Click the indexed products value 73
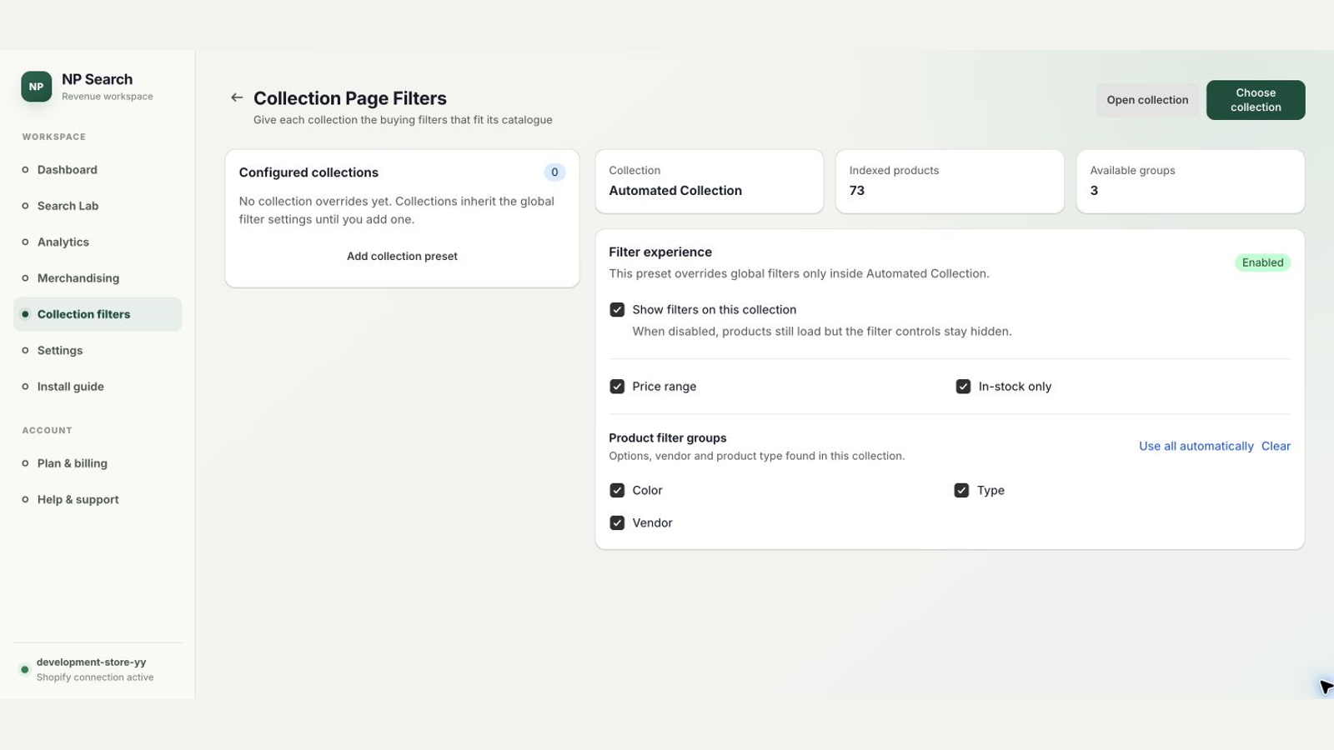The height and width of the screenshot is (750, 1334). pos(857,190)
